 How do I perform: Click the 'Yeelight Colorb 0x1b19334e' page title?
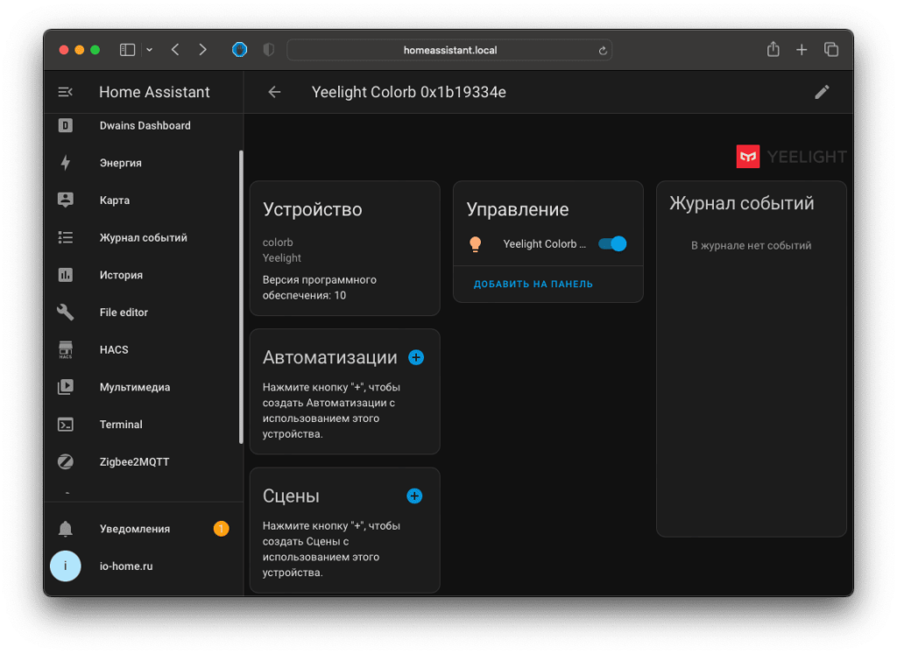(408, 92)
